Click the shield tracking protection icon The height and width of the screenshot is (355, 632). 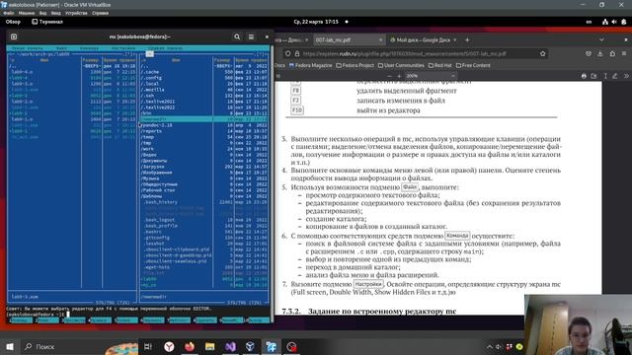coord(287,53)
